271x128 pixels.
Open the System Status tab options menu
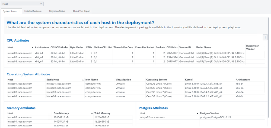(20, 11)
